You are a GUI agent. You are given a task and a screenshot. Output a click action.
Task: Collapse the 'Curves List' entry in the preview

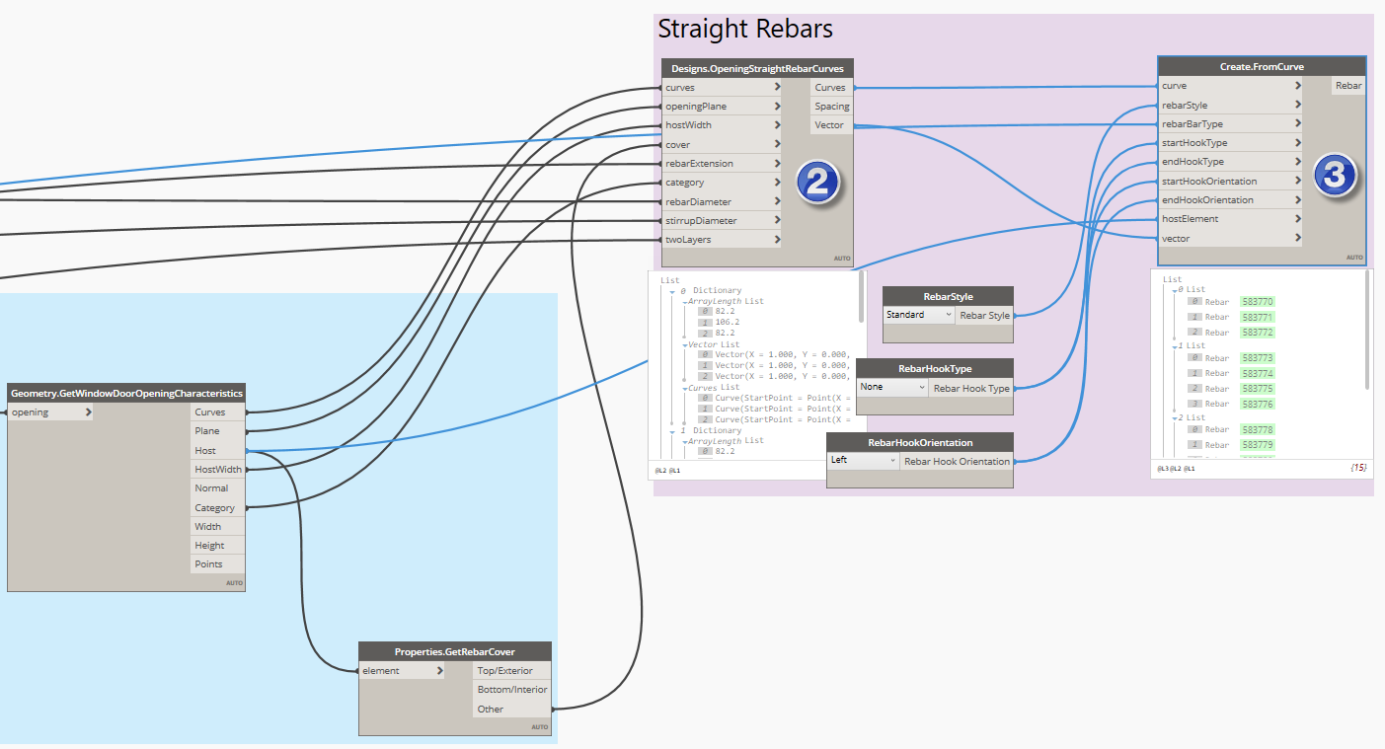click(x=683, y=388)
